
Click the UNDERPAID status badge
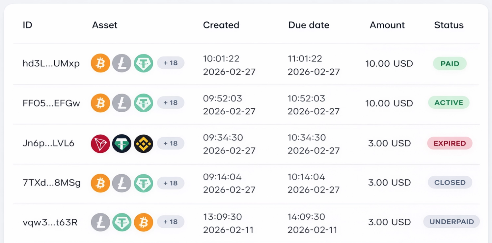(451, 222)
